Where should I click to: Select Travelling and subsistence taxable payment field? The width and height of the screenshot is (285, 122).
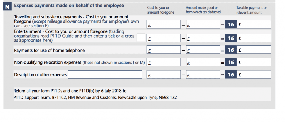point(254,24)
